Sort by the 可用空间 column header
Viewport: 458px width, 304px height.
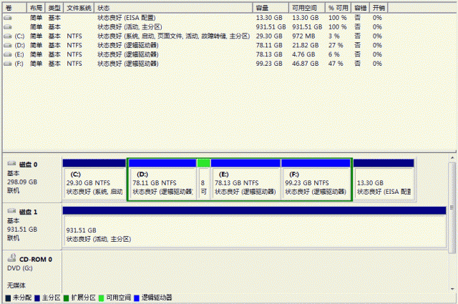point(307,8)
